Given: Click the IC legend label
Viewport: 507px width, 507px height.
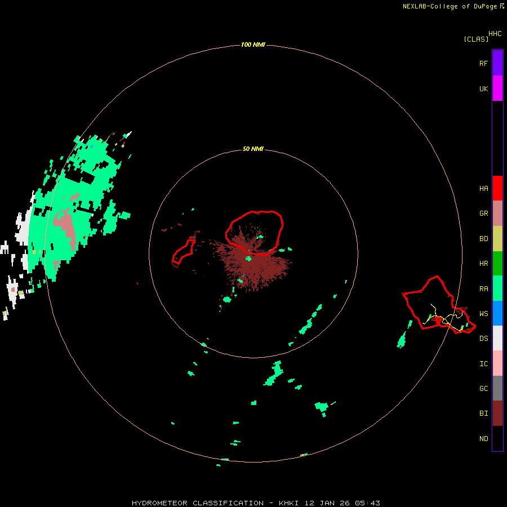Looking at the screenshot, I should [x=484, y=364].
